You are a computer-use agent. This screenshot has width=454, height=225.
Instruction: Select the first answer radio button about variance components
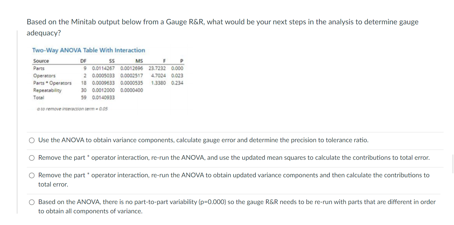coord(31,140)
